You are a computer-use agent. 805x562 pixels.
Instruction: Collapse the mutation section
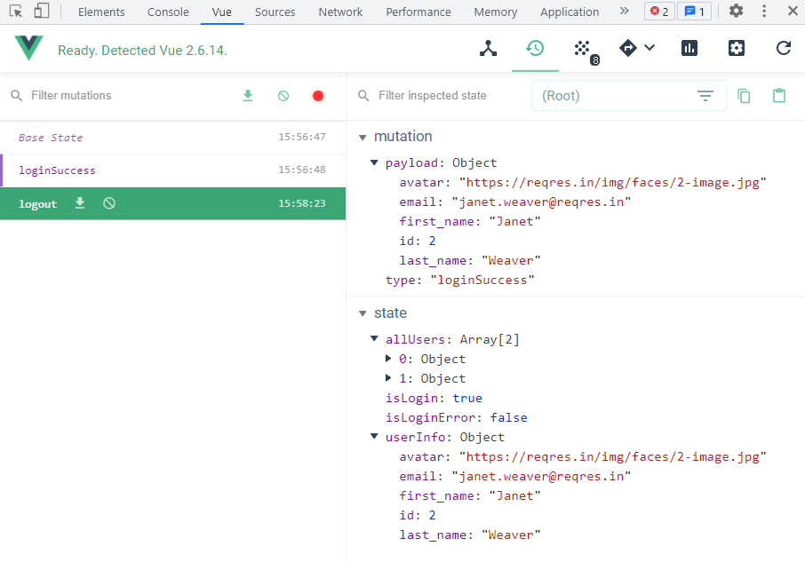pyautogui.click(x=363, y=137)
